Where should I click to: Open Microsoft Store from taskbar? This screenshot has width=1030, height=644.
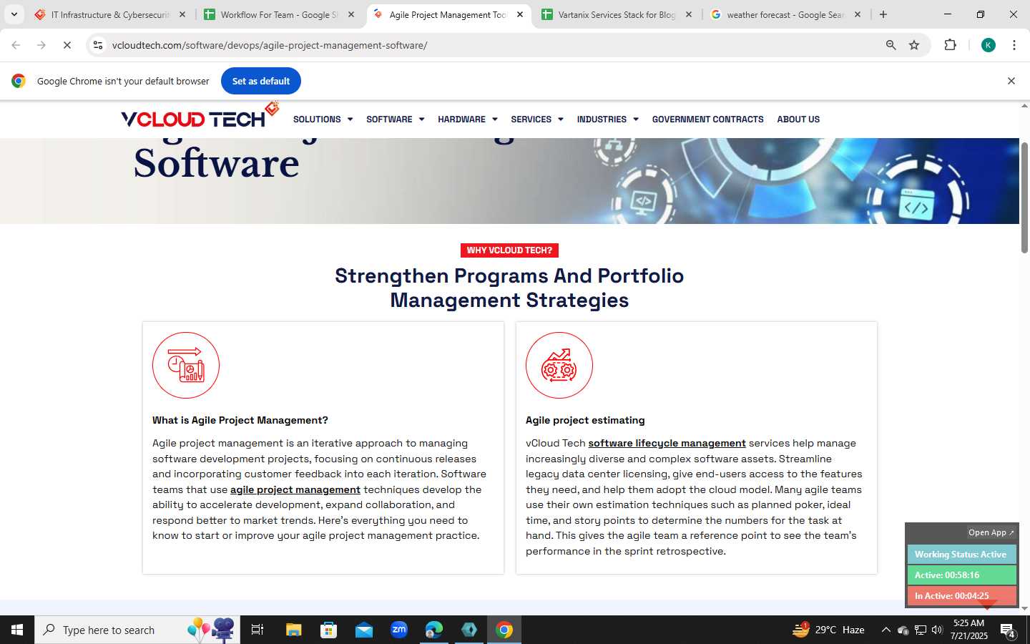point(328,630)
